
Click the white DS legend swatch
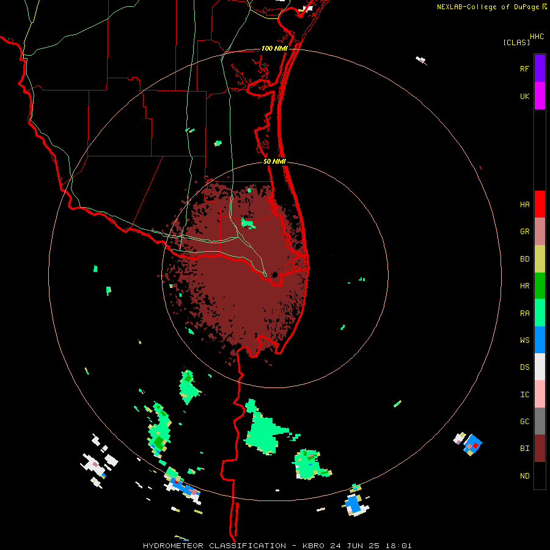coord(540,367)
